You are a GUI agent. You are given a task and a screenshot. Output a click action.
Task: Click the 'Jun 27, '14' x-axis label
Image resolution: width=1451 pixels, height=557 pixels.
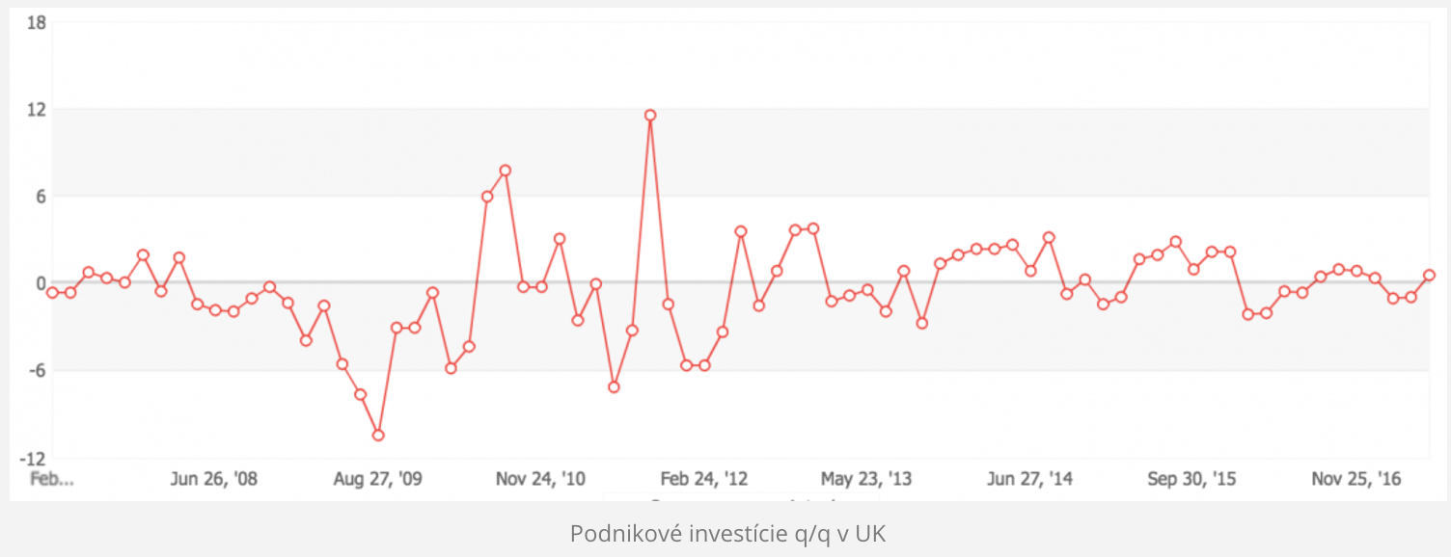[1030, 479]
